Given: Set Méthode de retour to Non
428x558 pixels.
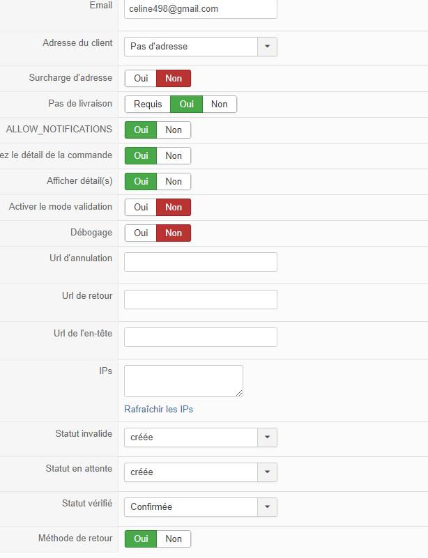Looking at the screenshot, I should click(174, 538).
